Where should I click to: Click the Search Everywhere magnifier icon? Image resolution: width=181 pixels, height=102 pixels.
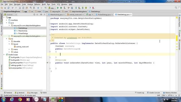176,8
